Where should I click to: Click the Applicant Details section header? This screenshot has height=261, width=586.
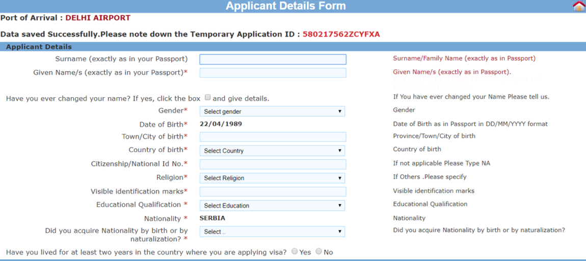[x=39, y=47]
